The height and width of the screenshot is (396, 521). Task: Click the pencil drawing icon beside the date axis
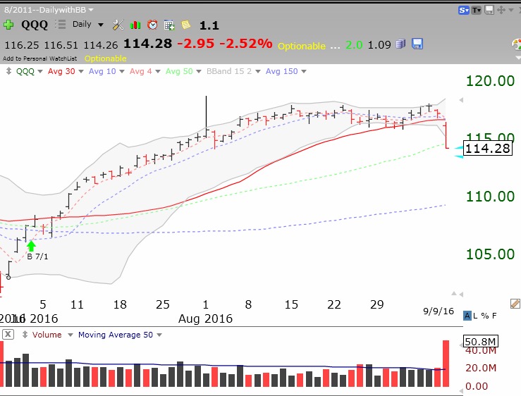point(515,304)
